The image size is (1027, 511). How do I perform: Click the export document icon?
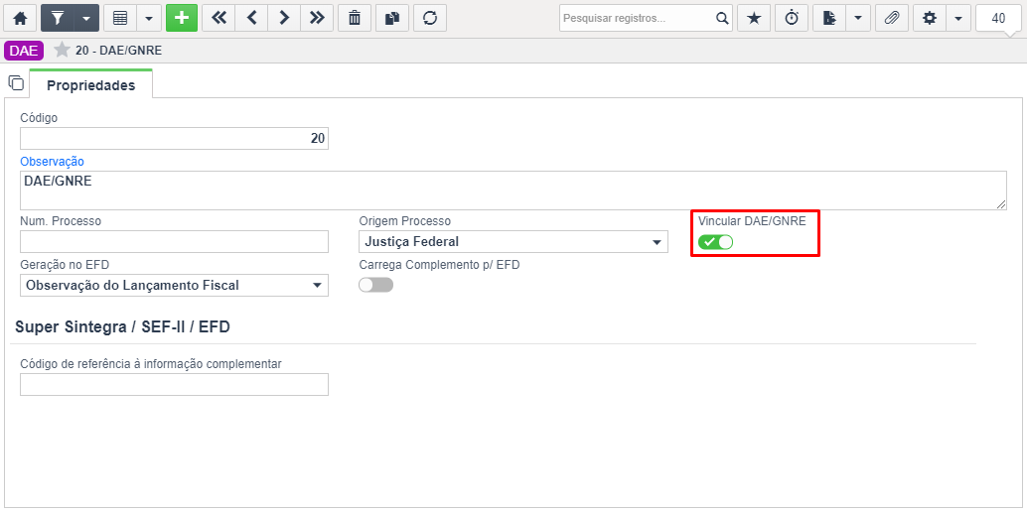[830, 18]
